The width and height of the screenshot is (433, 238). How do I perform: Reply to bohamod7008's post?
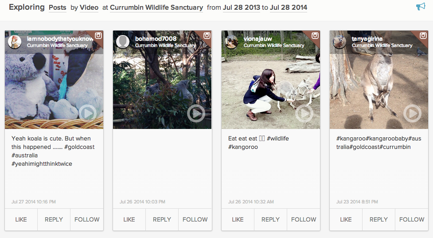(x=162, y=219)
